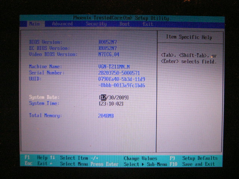Click machine name VGN-TZ11MN_N
Viewport: 239px width, 179px height.
pyautogui.click(x=114, y=67)
